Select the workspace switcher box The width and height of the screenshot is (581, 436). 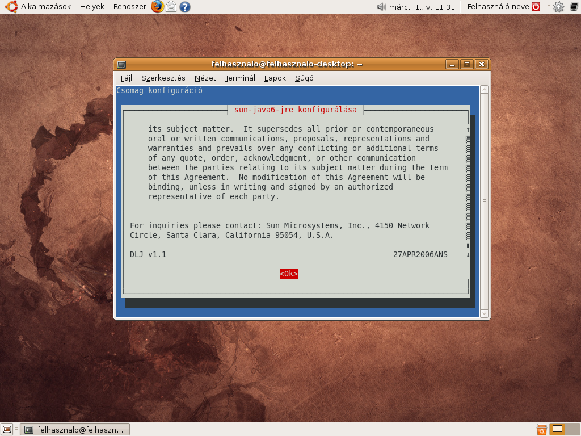click(557, 429)
